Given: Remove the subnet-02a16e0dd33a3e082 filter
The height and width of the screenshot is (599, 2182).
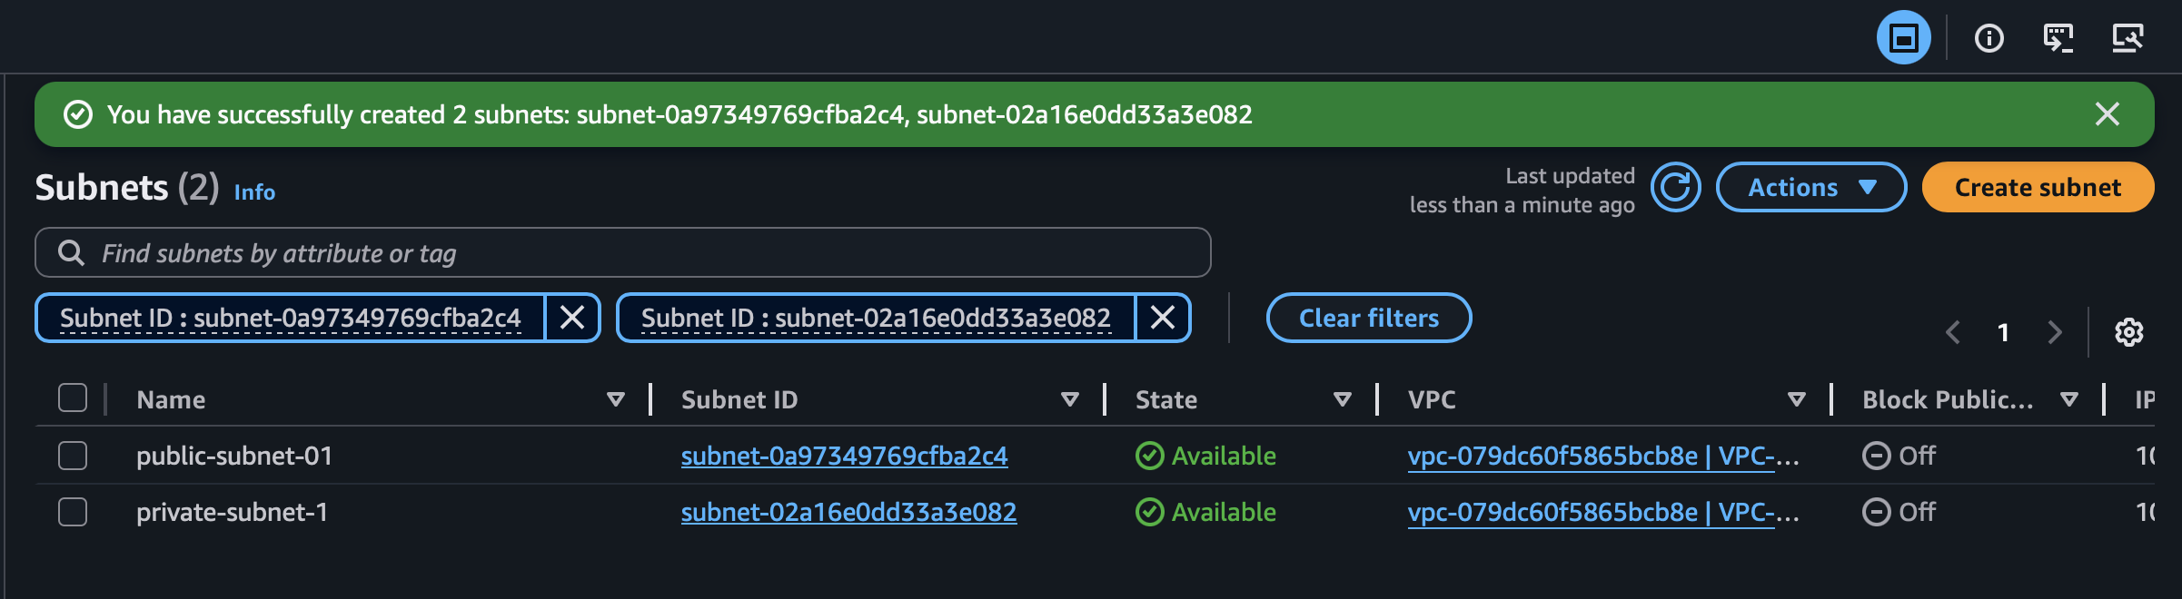Looking at the screenshot, I should [x=1163, y=318].
